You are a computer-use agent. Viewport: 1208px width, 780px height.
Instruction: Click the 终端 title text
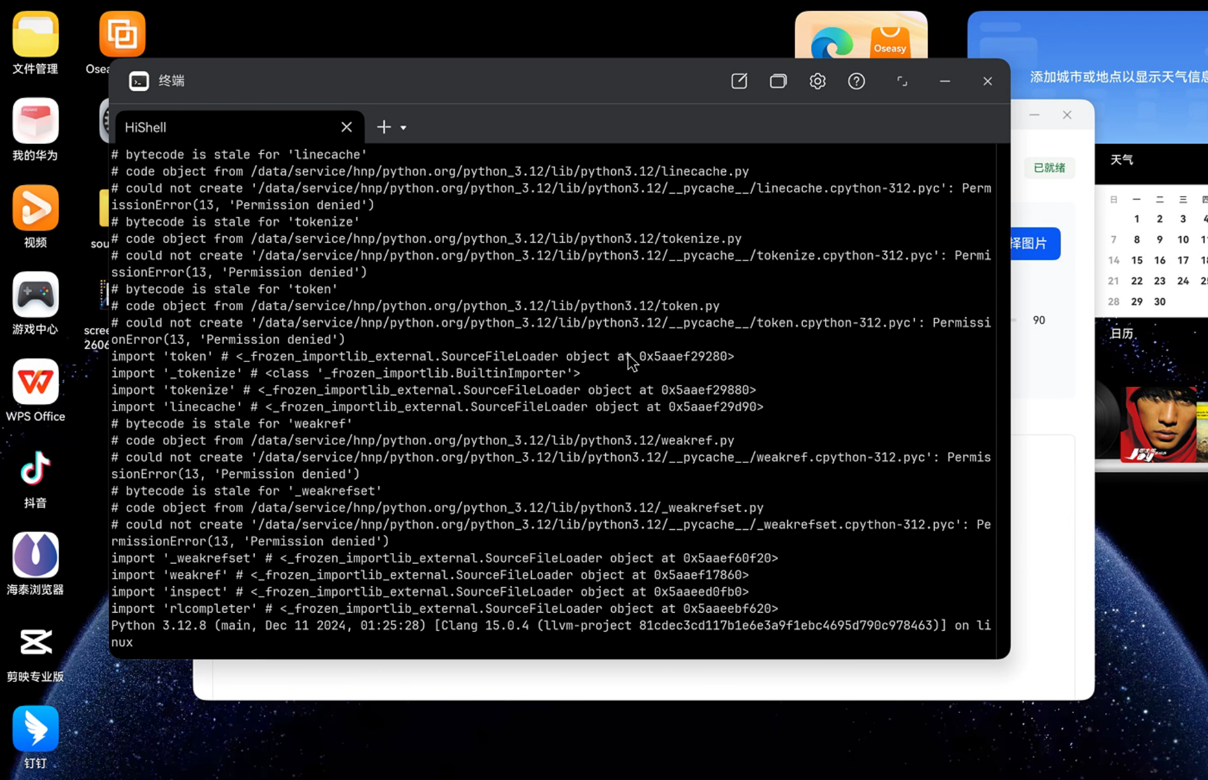pos(172,81)
